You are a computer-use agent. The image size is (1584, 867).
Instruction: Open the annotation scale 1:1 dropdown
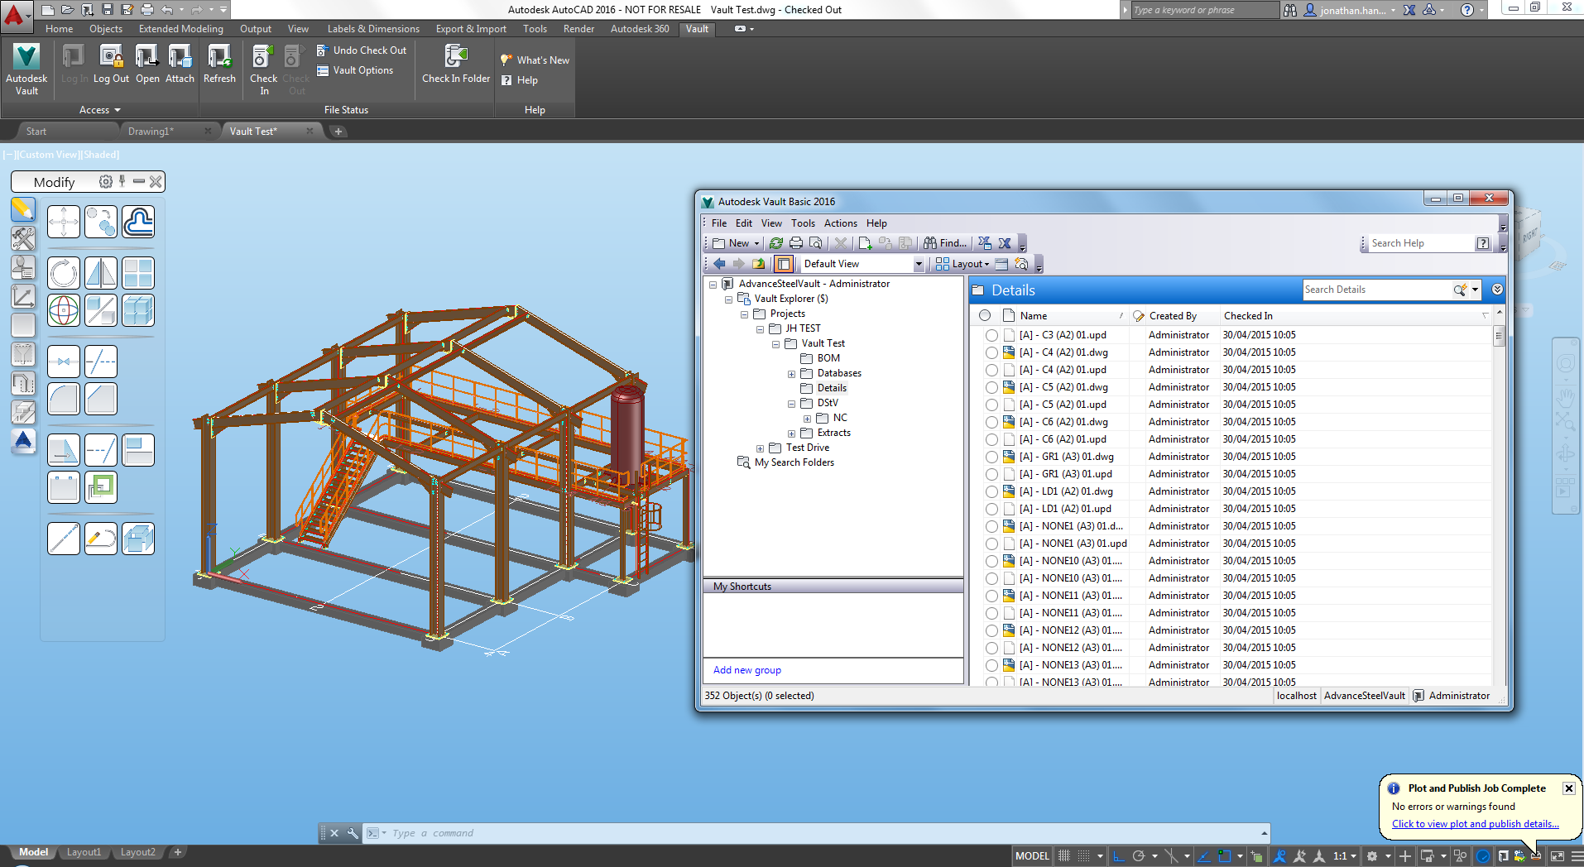(x=1345, y=856)
